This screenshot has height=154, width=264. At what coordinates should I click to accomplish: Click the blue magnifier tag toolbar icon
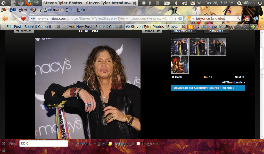(x=256, y=18)
